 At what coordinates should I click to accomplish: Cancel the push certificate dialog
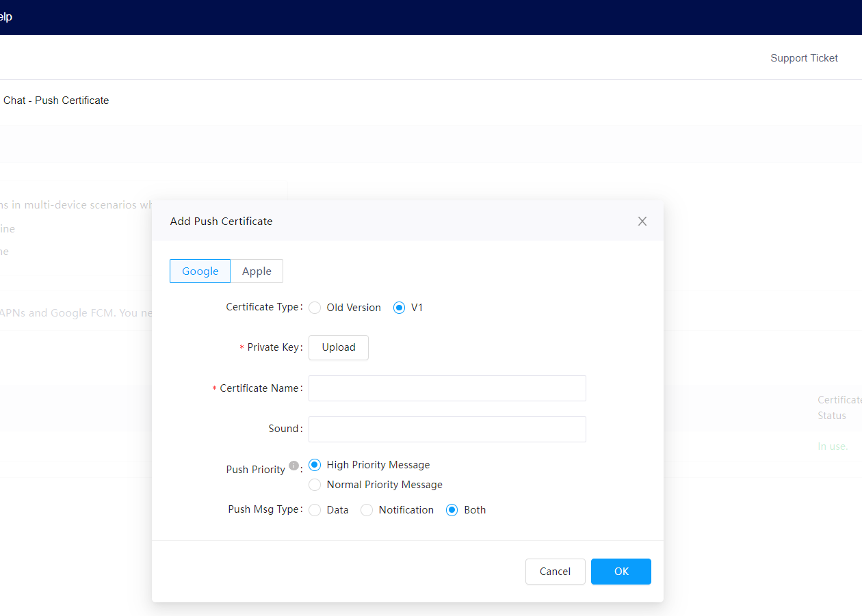point(555,572)
